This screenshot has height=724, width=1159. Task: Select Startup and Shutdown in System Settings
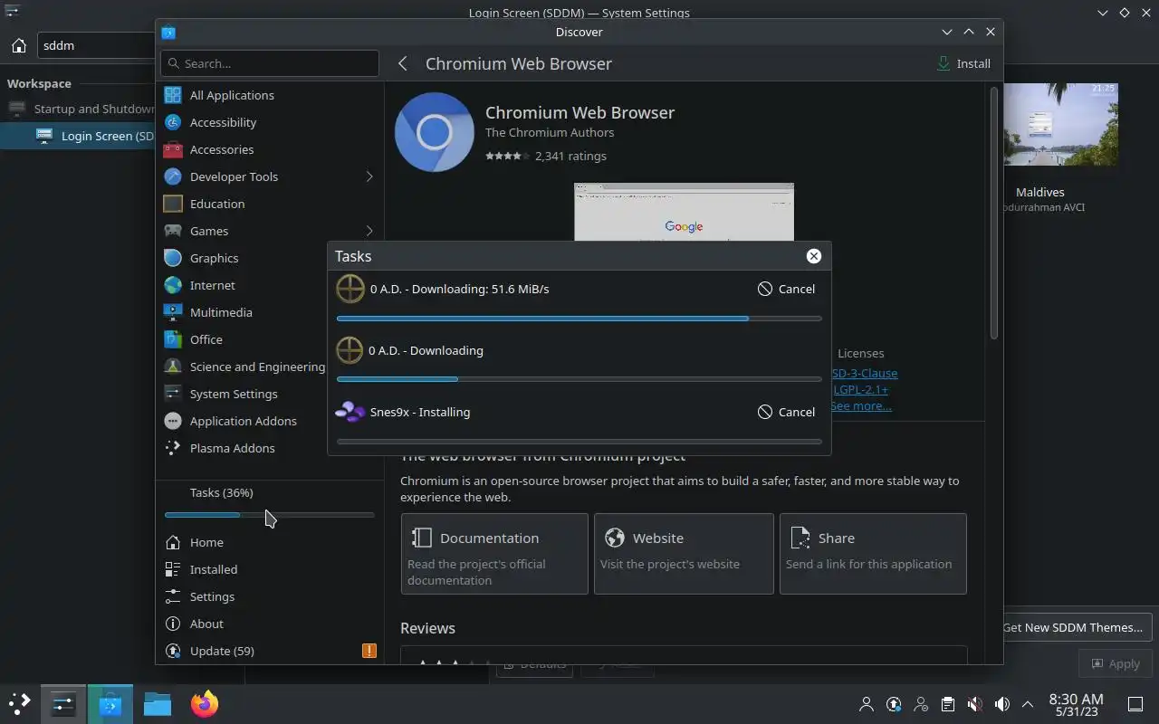[78, 109]
